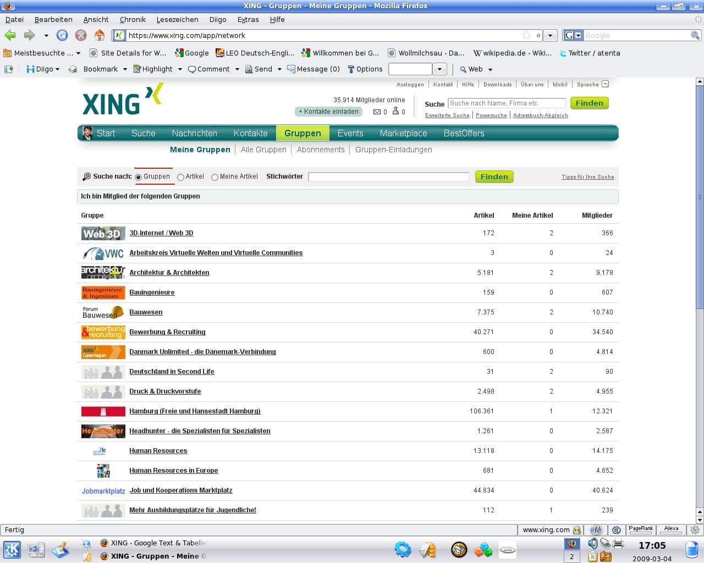Click the trash icon in the panel
The width and height of the screenshot is (704, 563).
[692, 549]
